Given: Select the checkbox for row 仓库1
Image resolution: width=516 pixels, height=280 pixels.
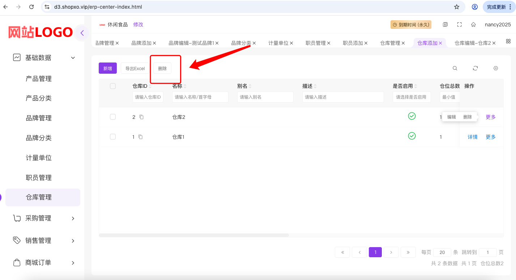Looking at the screenshot, I should [113, 137].
